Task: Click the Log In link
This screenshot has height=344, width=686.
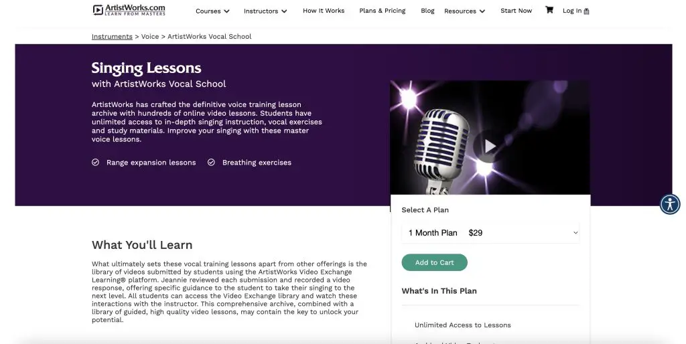Action: tap(572, 11)
